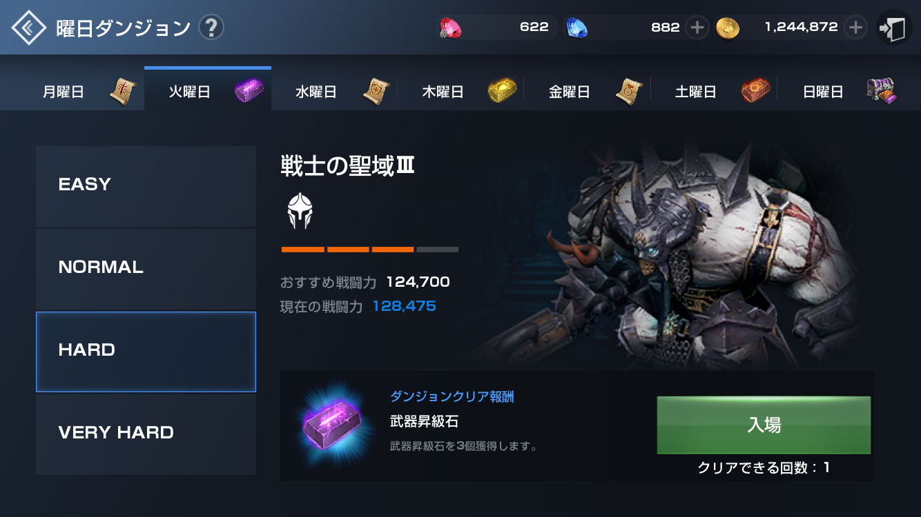This screenshot has height=517, width=921.
Task: Click the back arrow diamond icon
Action: pyautogui.click(x=28, y=28)
